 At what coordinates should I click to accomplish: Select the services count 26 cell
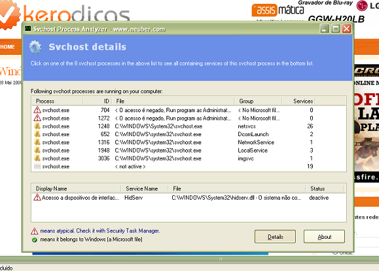[x=310, y=126]
